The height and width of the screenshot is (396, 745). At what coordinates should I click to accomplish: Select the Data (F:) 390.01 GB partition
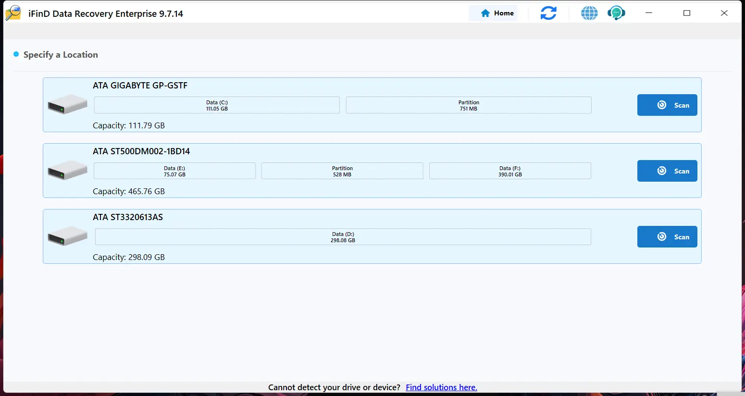point(510,171)
